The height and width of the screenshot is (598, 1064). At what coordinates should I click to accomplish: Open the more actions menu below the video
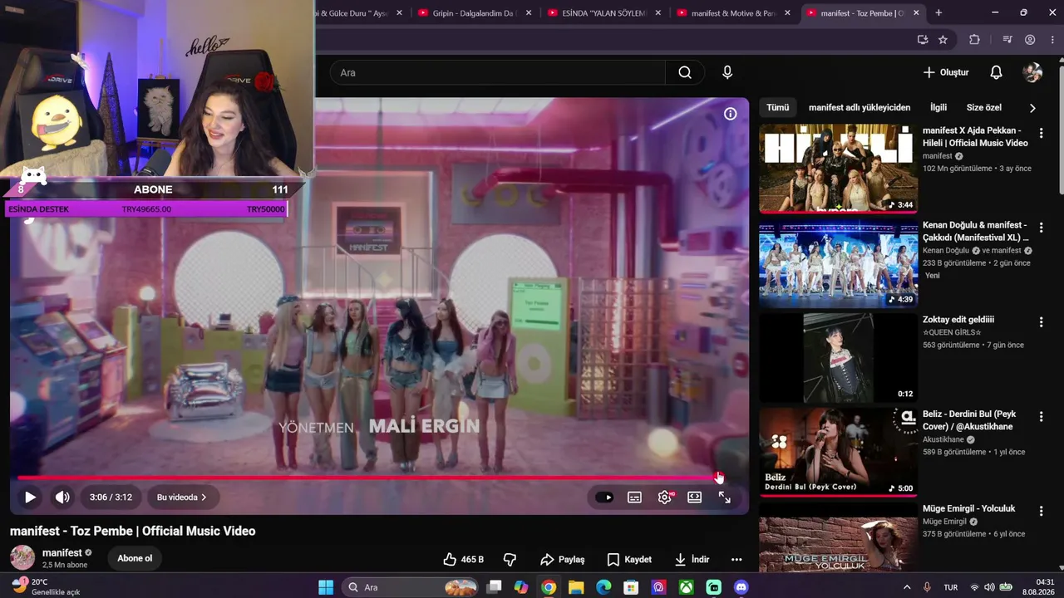coord(736,559)
